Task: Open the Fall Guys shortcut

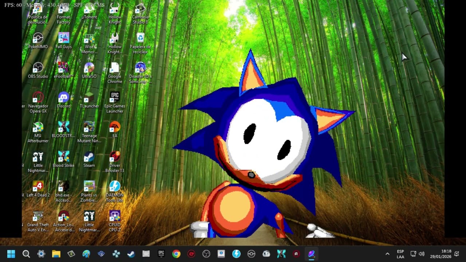Action: click(63, 41)
